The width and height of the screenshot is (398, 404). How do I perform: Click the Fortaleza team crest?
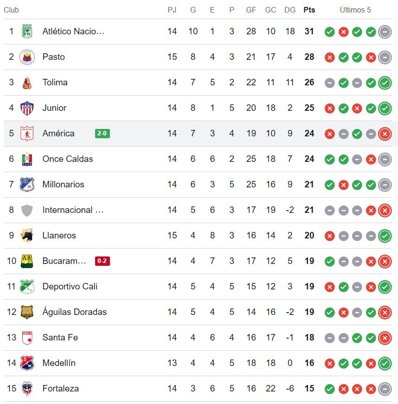pyautogui.click(x=27, y=389)
